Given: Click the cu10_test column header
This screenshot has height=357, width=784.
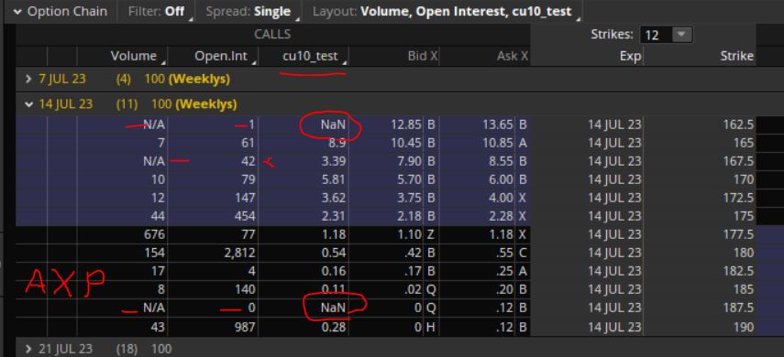Looking at the screenshot, I should pyautogui.click(x=310, y=56).
